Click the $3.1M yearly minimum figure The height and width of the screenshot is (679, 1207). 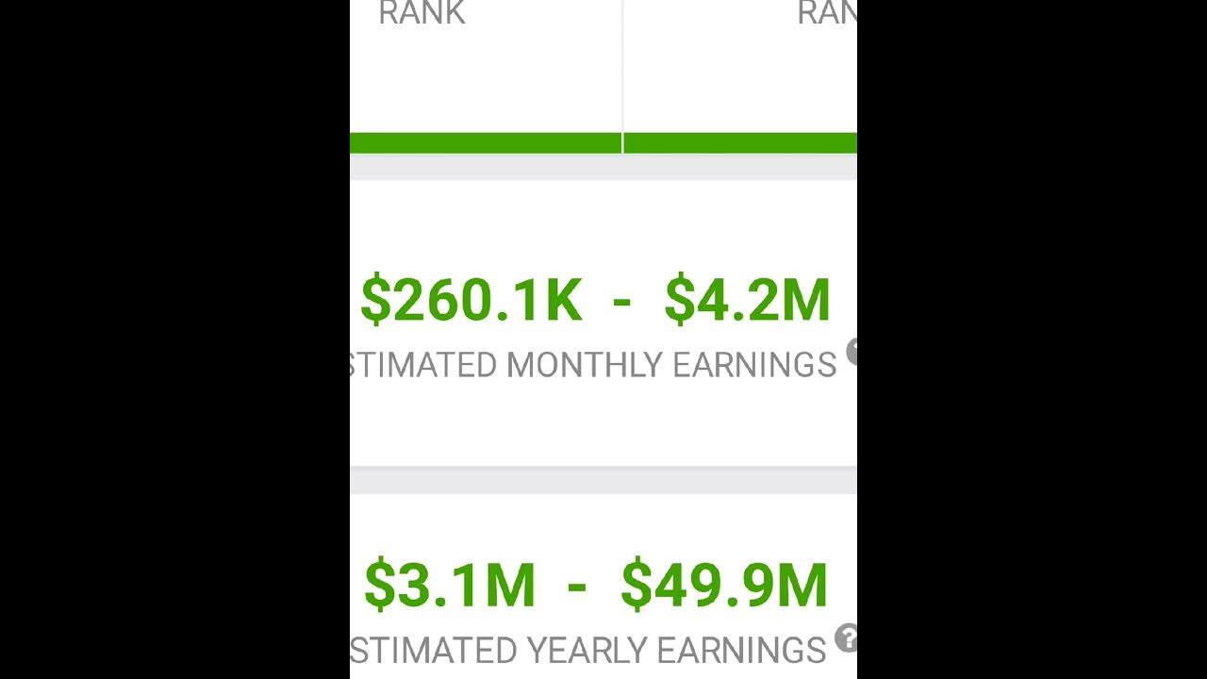pyautogui.click(x=449, y=585)
